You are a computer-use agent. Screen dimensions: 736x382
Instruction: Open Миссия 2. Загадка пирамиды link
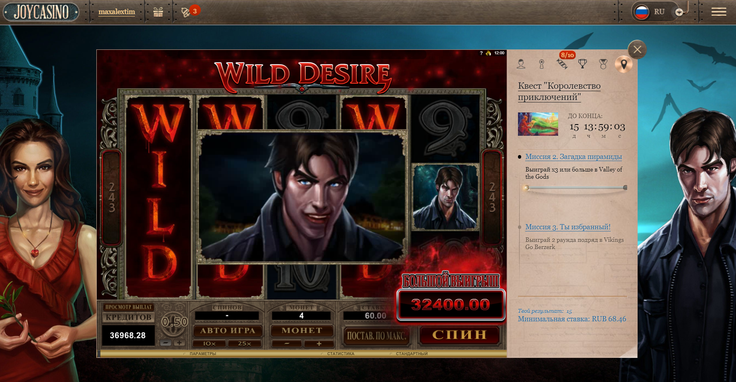573,157
